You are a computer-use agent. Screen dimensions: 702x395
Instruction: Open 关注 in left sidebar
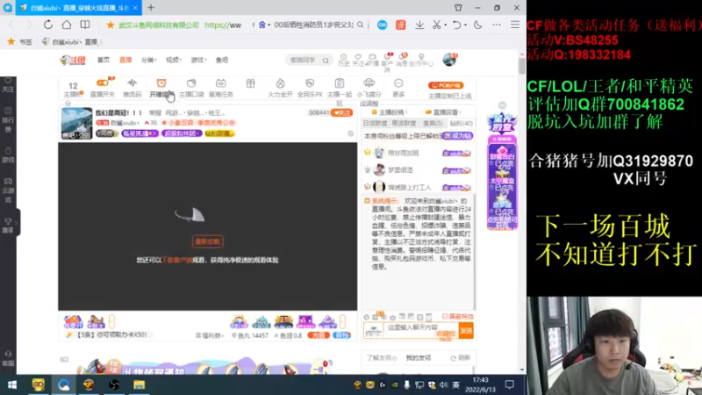8,85
